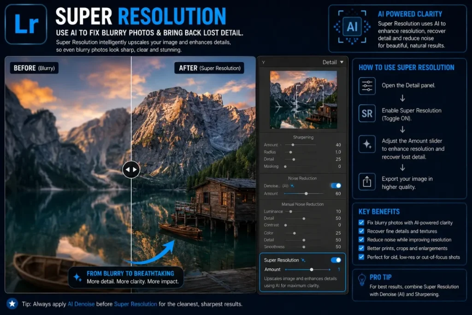Click the AI POWERED CLARITY heading
The width and height of the screenshot is (472, 315).
410,14
